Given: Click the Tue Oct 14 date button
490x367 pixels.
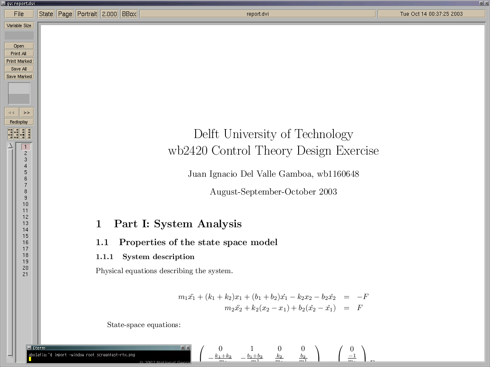Looking at the screenshot, I should tap(431, 14).
